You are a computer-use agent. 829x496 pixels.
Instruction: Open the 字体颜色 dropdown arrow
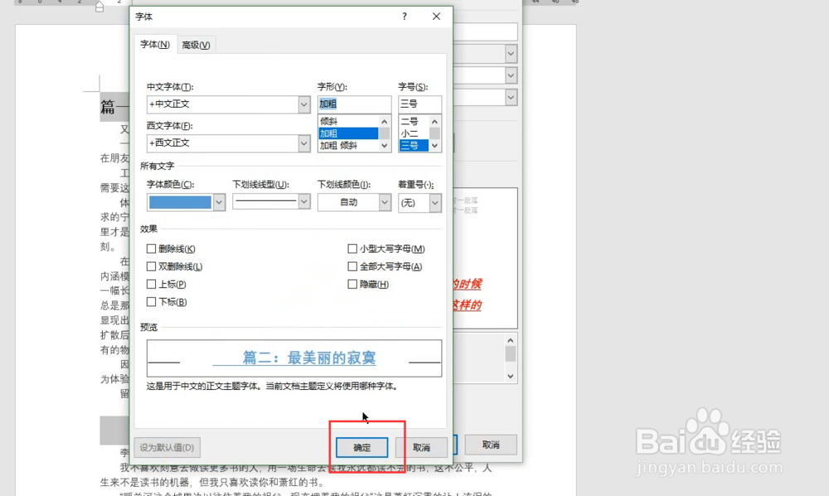tap(219, 202)
